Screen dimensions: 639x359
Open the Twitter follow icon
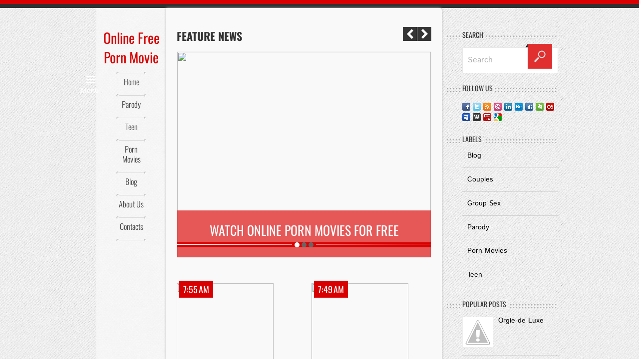coord(477,107)
